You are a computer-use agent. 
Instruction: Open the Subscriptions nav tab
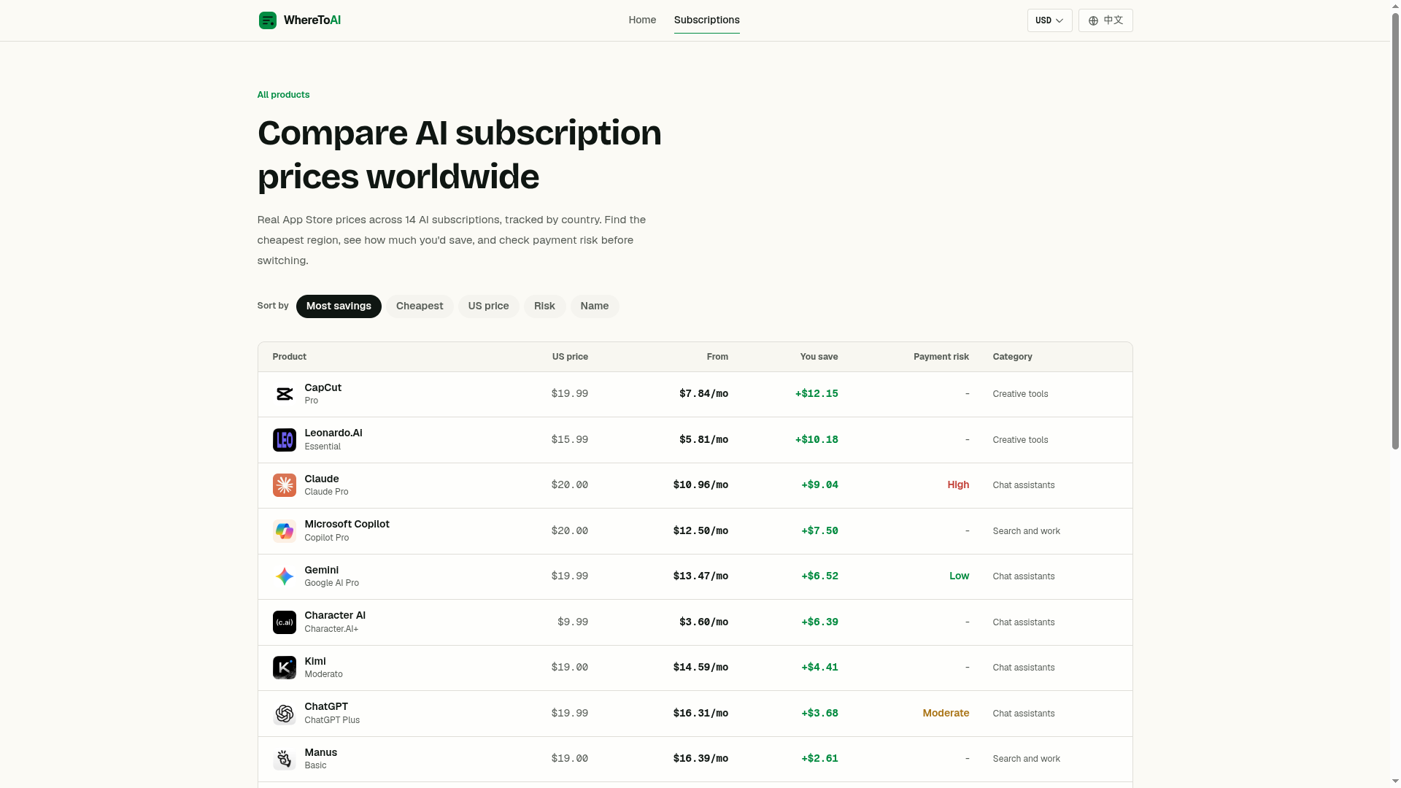[706, 20]
